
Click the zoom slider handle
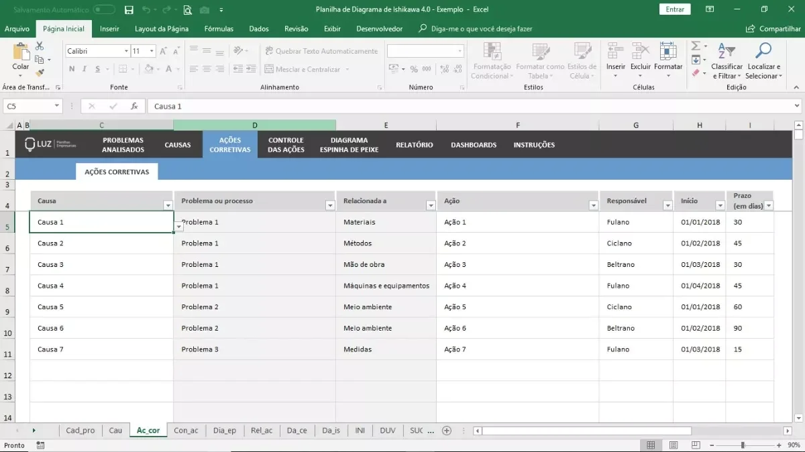(x=743, y=445)
